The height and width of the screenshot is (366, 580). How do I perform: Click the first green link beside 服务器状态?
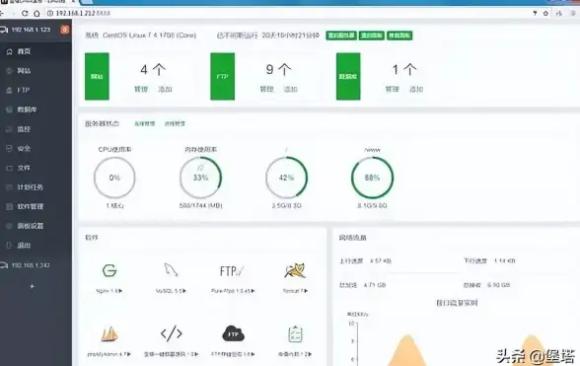(x=144, y=123)
